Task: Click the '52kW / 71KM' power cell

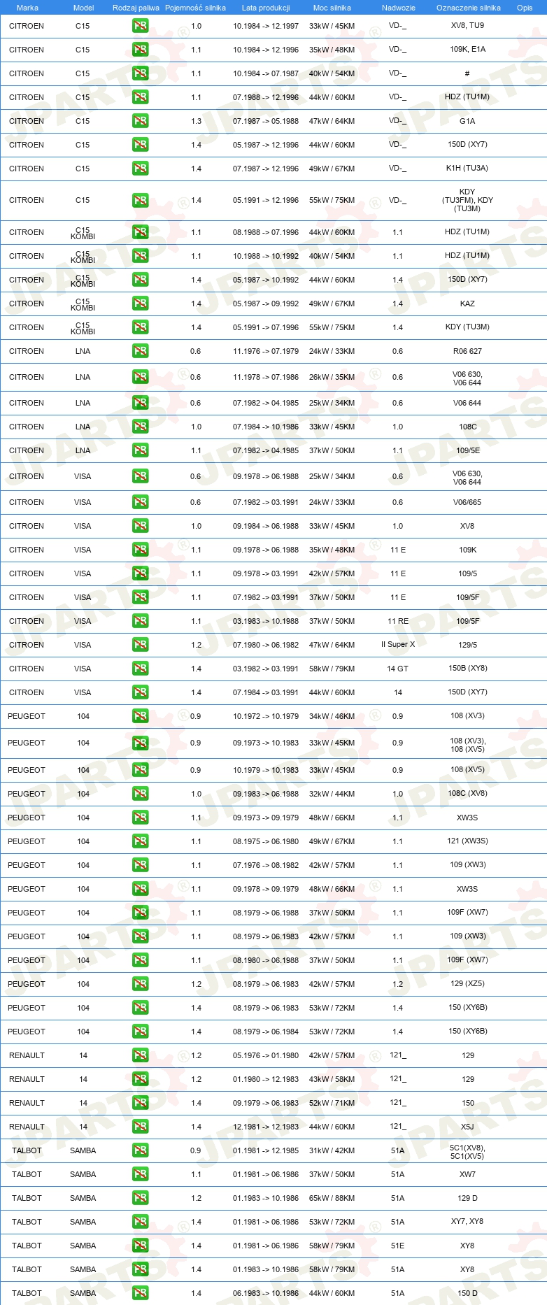Action: (332, 1103)
